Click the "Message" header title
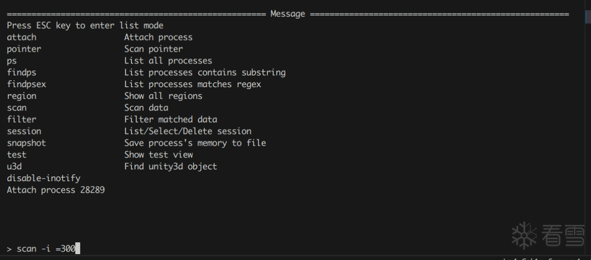Image resolution: width=591 pixels, height=260 pixels. tap(288, 14)
